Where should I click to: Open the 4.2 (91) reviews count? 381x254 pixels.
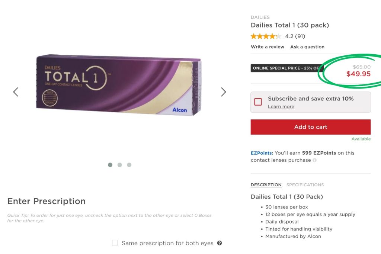pyautogui.click(x=295, y=36)
